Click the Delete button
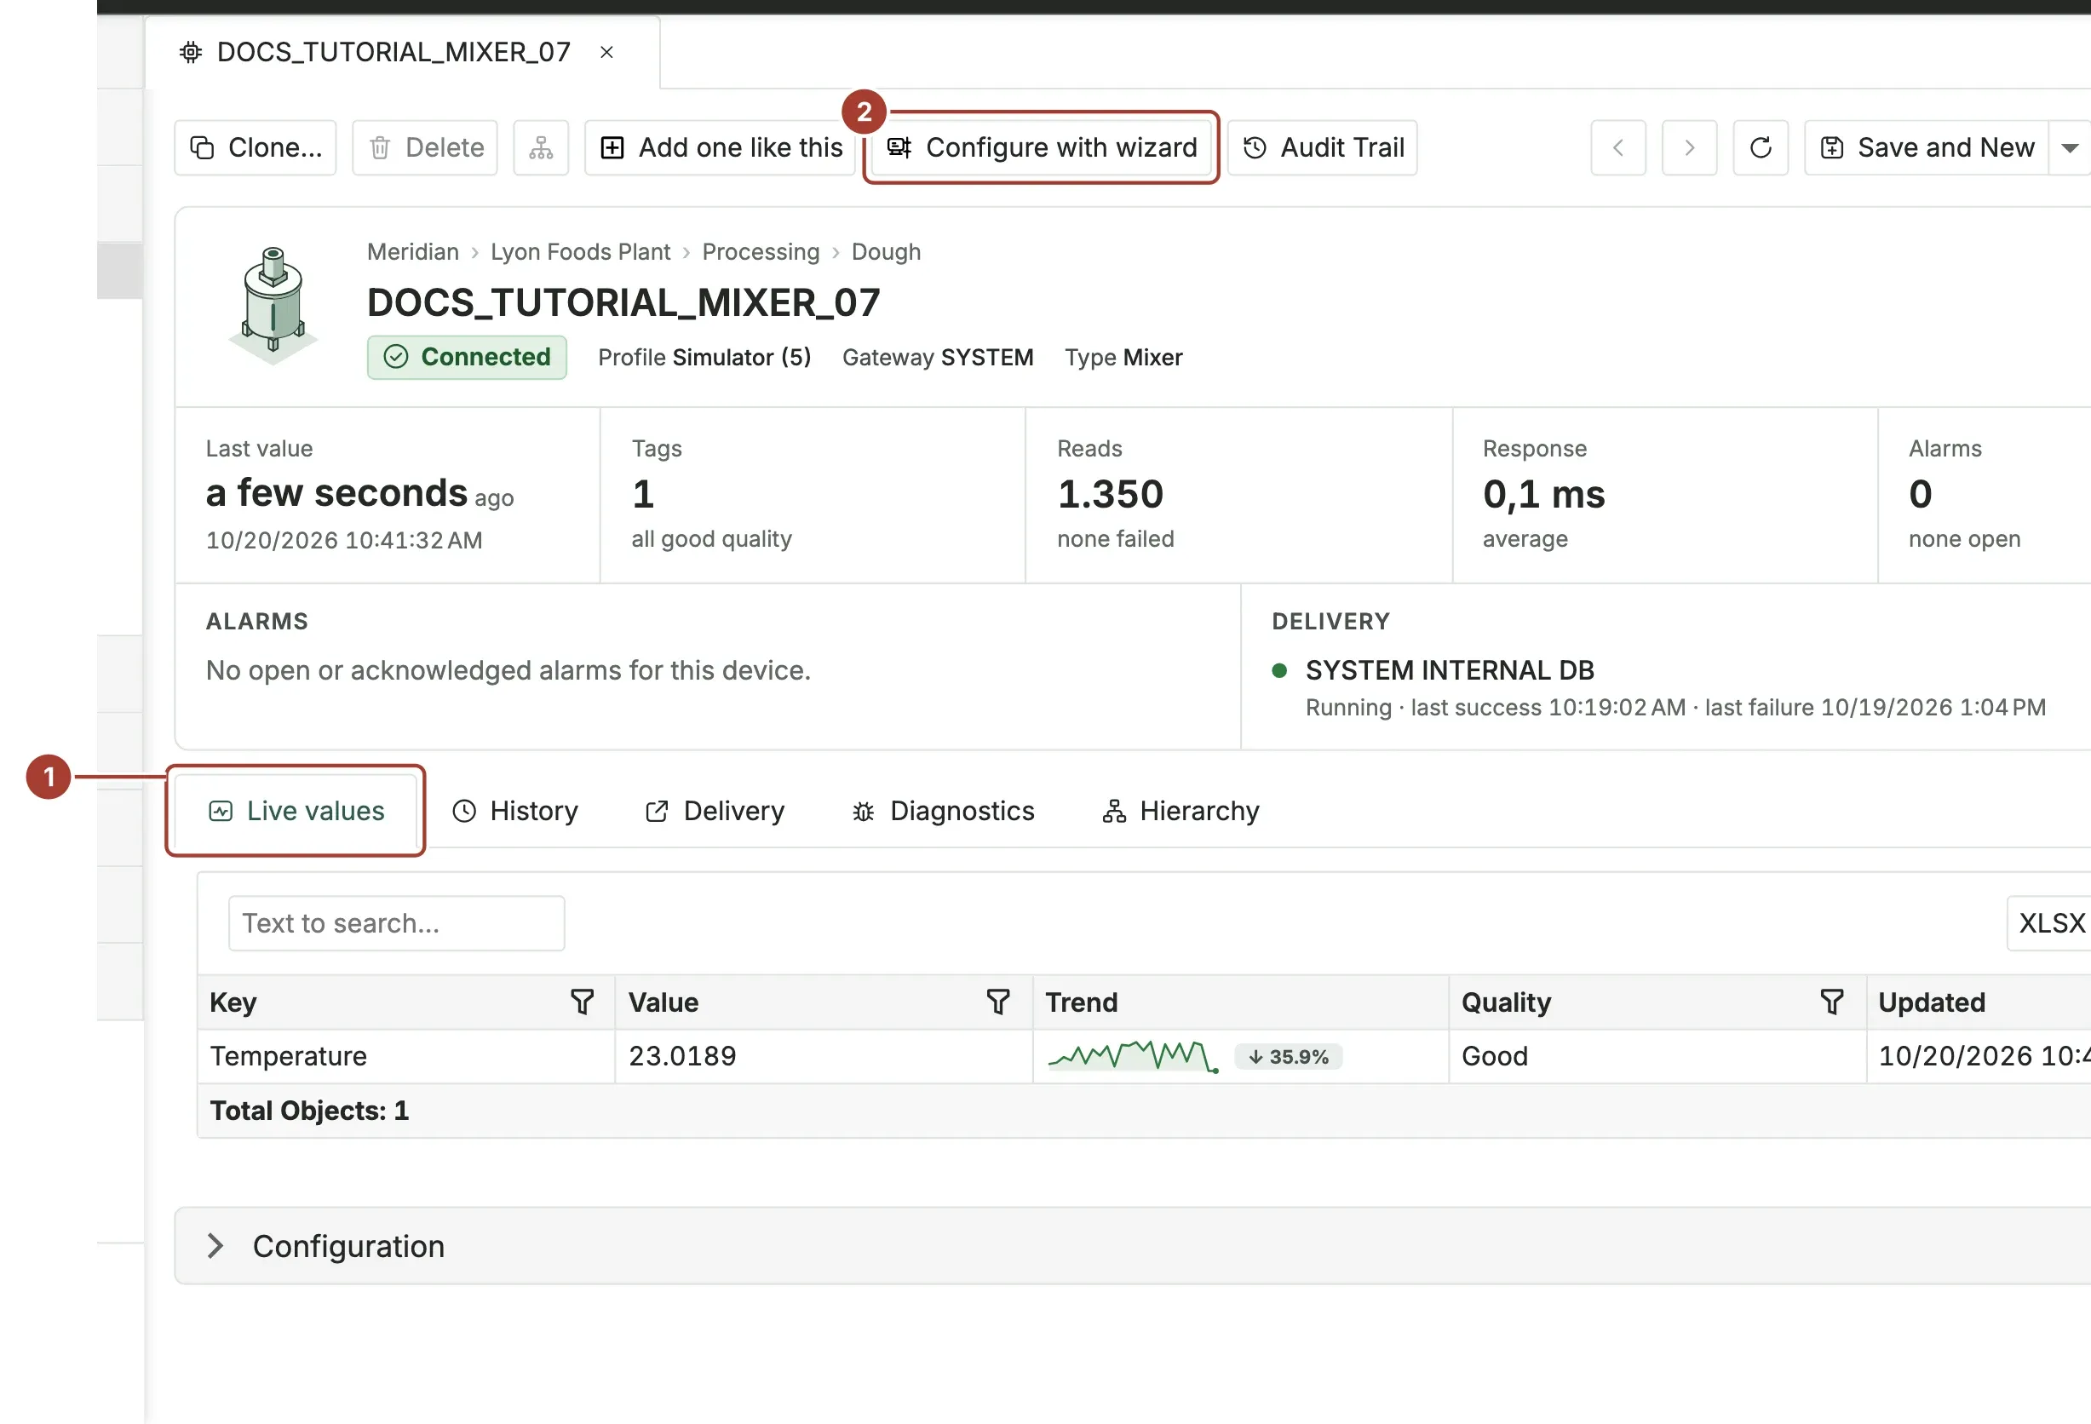This screenshot has height=1424, width=2091. click(425, 147)
